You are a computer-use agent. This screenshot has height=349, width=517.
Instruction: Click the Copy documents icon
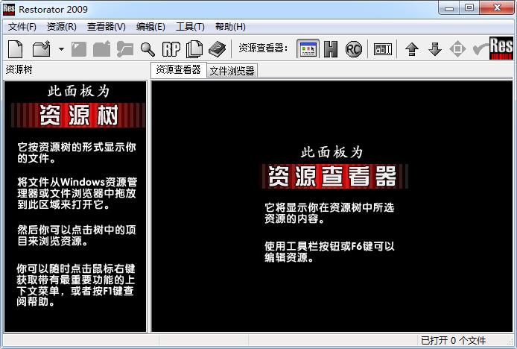point(194,49)
